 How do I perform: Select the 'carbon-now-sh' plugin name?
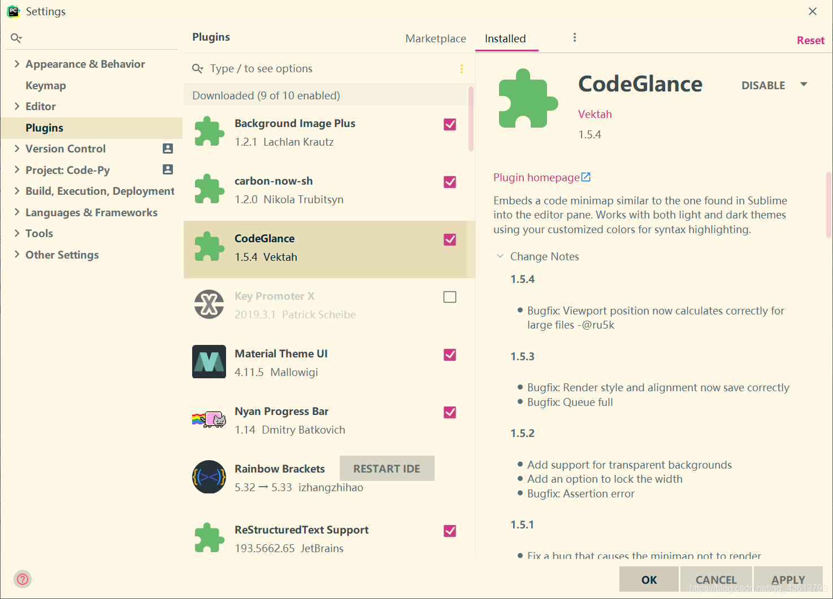click(274, 181)
